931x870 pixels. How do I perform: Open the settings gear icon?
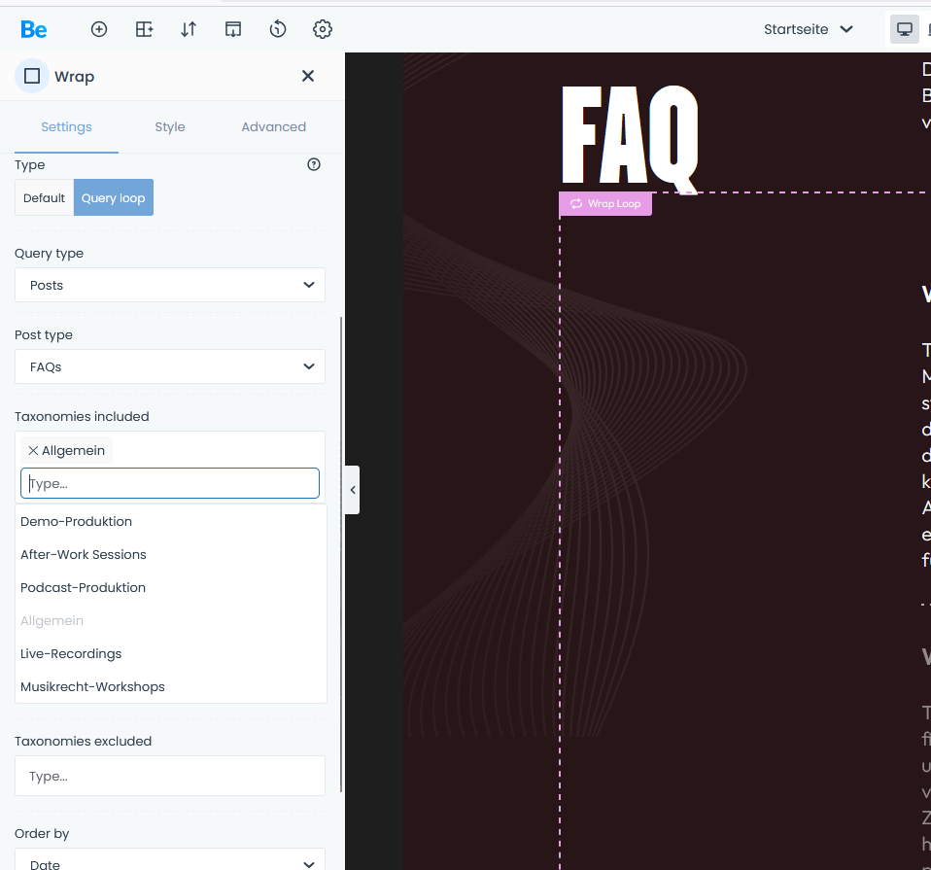323,29
